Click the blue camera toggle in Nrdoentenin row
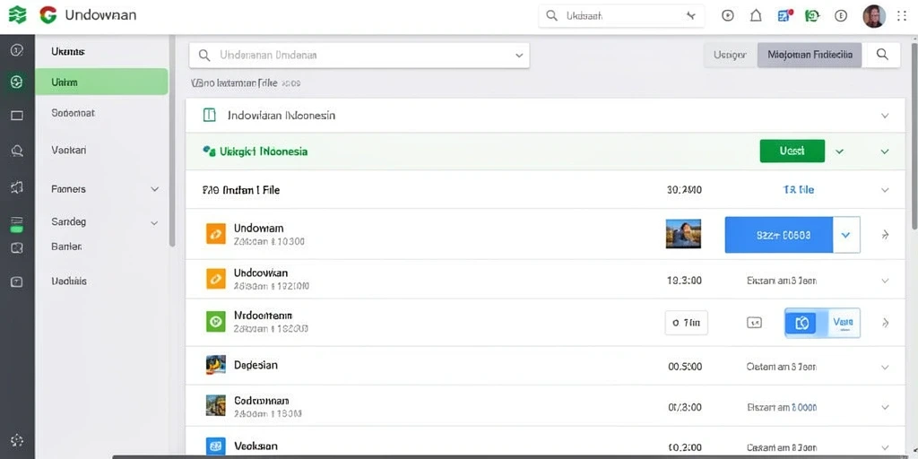This screenshot has width=918, height=459. [803, 323]
